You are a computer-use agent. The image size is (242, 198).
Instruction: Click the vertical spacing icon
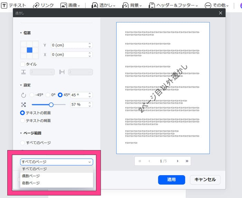tap(24, 72)
